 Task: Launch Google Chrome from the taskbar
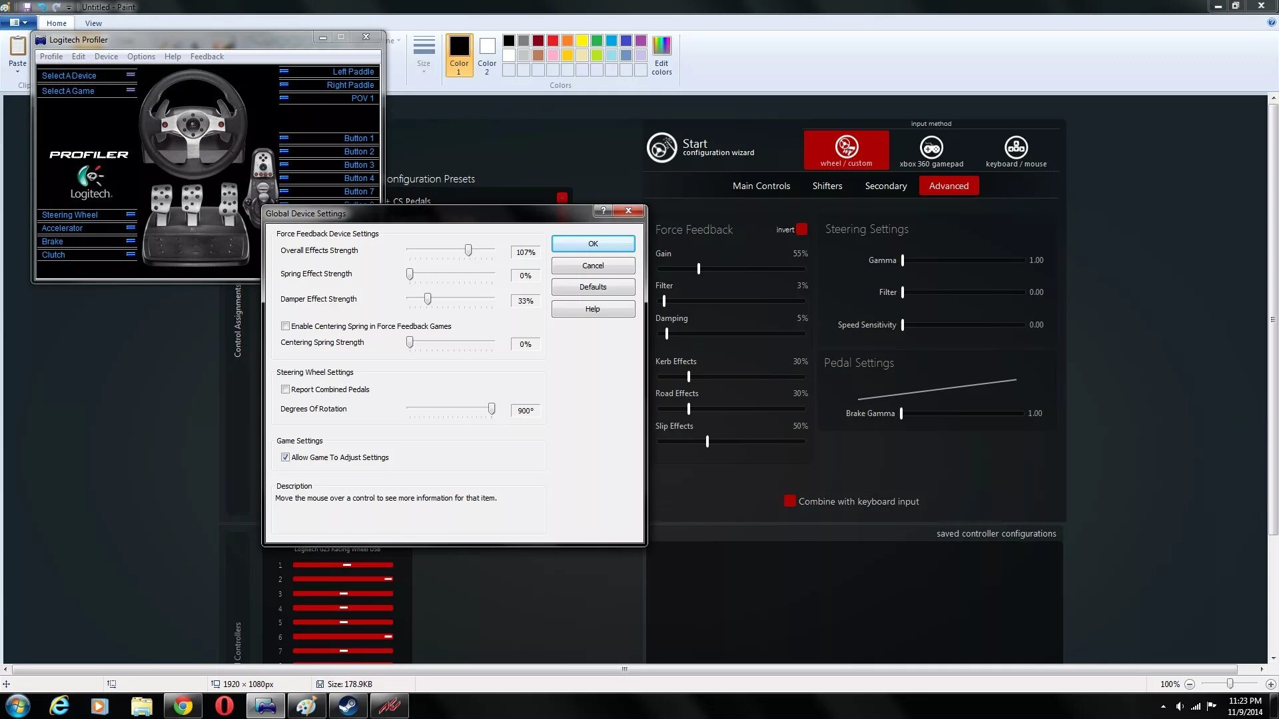[x=183, y=706]
